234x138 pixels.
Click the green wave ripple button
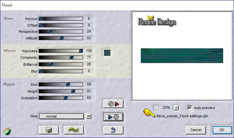(74, 130)
